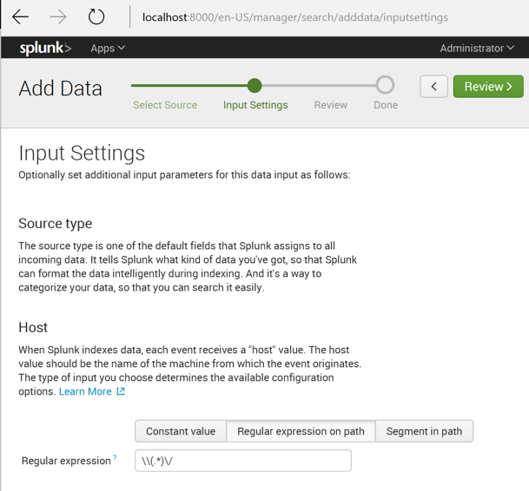Click the browser forward arrow
The height and width of the screenshot is (491, 529).
coord(58,16)
